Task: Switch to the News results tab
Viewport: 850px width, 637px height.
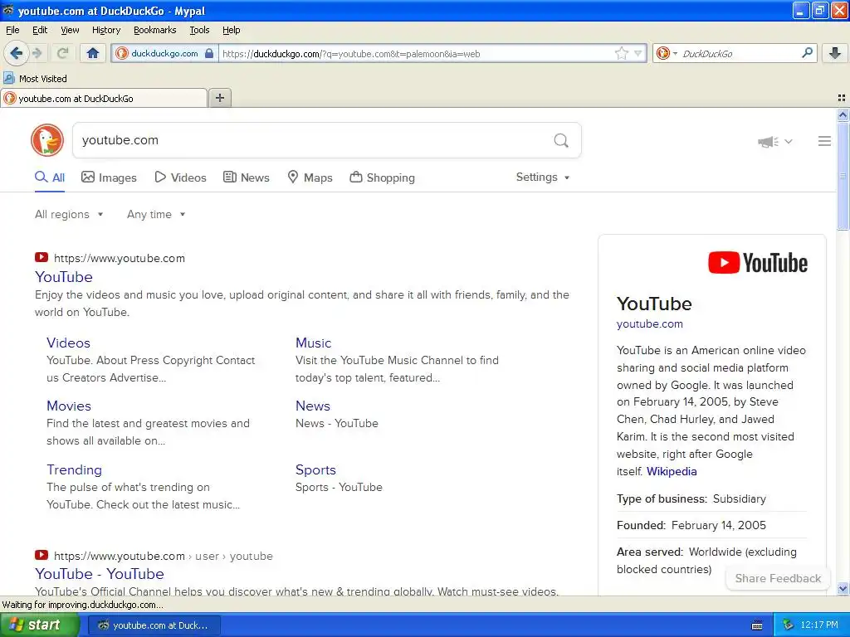Action: [x=246, y=177]
